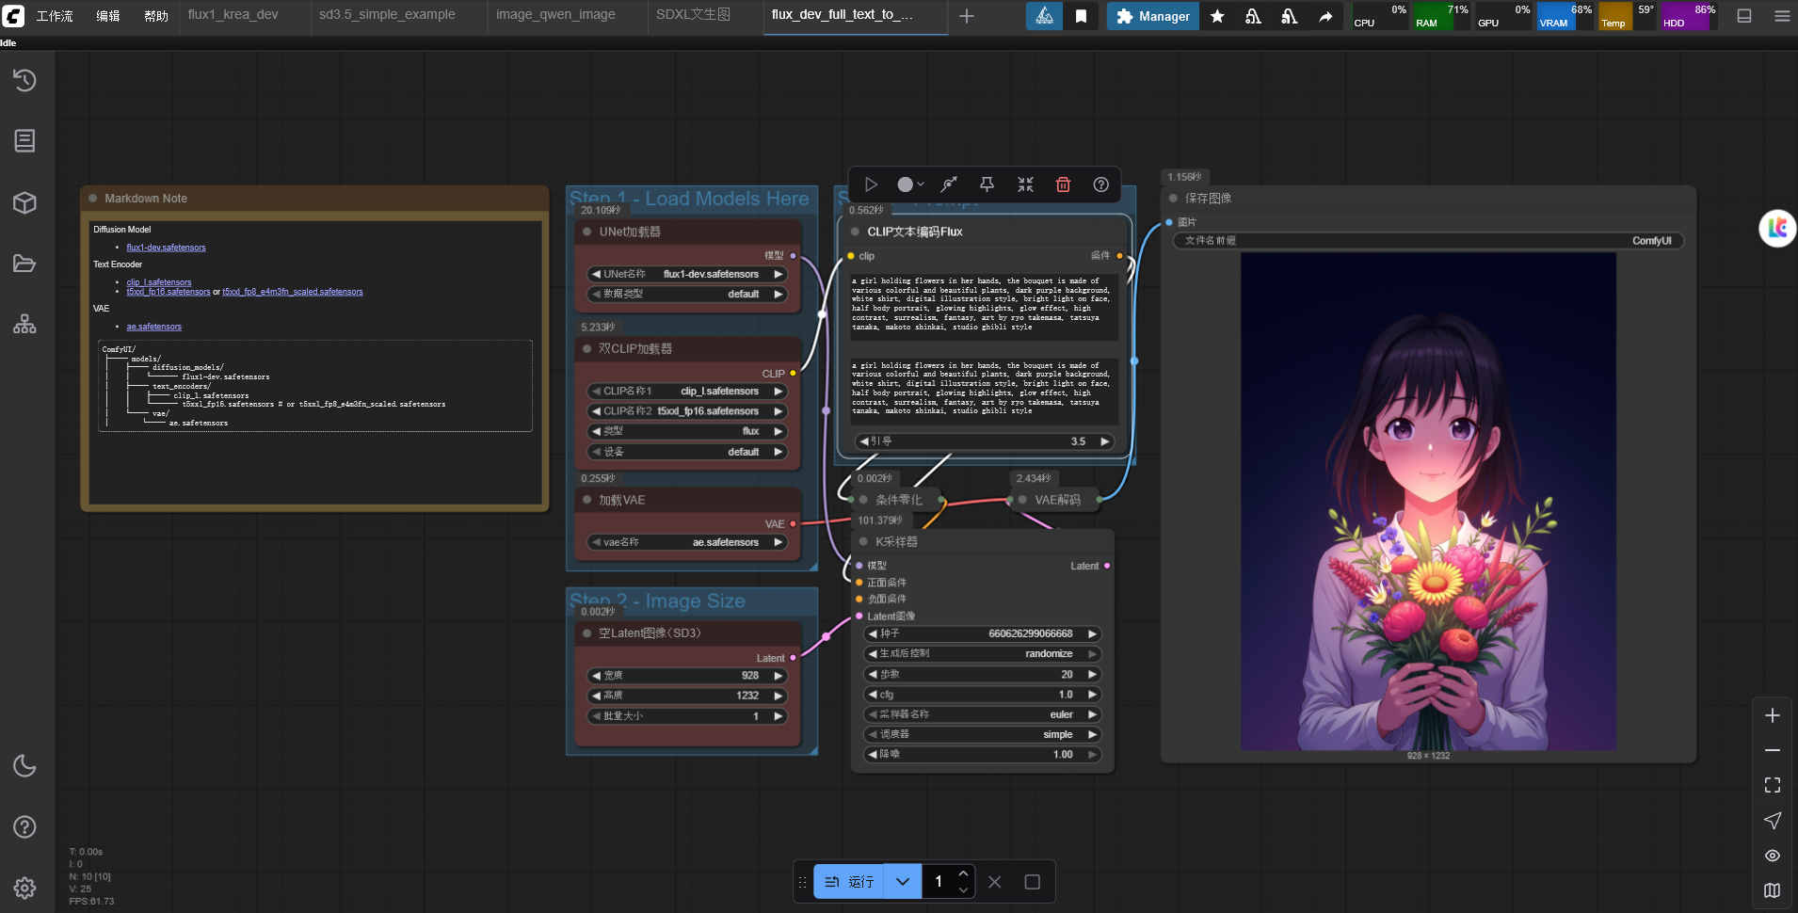1798x913 pixels.
Task: Open the CLIP名称2 dropdown
Action: point(688,411)
